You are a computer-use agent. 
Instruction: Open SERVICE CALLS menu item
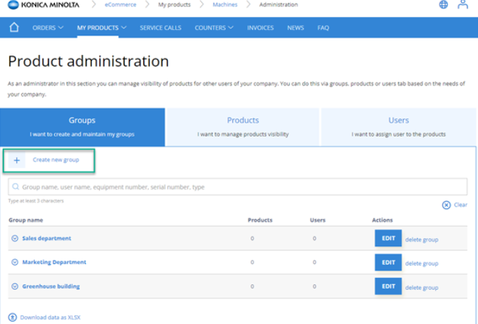click(160, 28)
